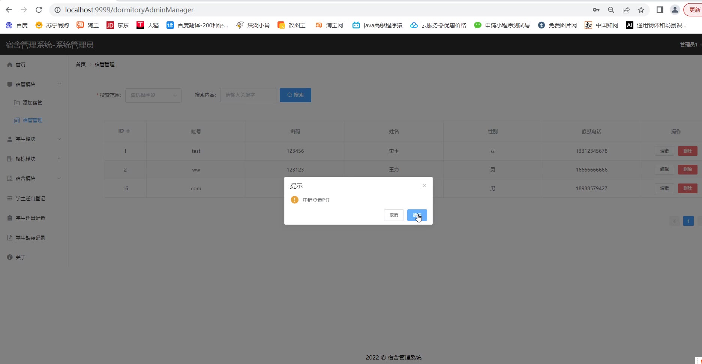Click 删除 for the test row
The image size is (702, 364).
coord(688,151)
